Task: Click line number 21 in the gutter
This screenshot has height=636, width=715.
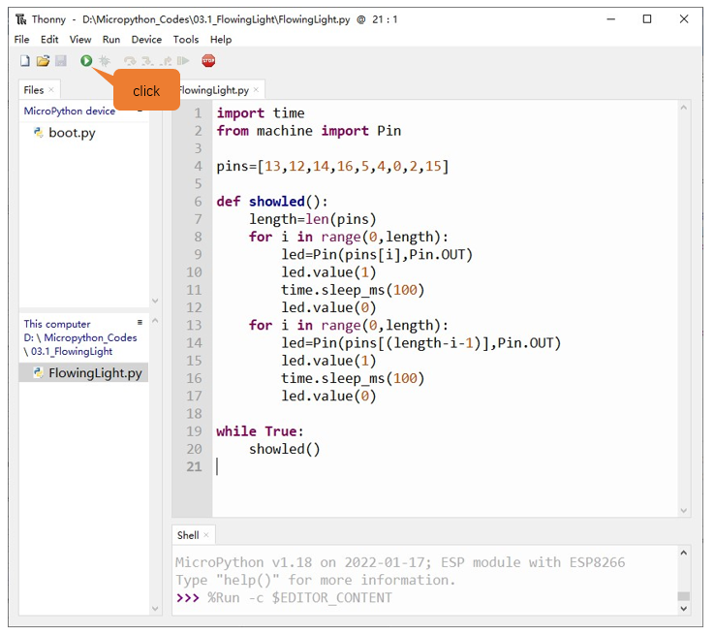Action: tap(194, 466)
